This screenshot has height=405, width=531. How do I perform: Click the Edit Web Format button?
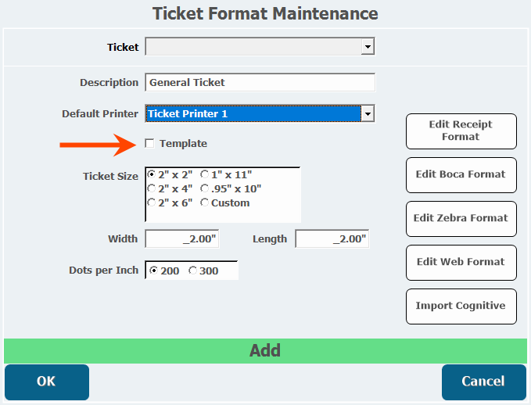(461, 262)
